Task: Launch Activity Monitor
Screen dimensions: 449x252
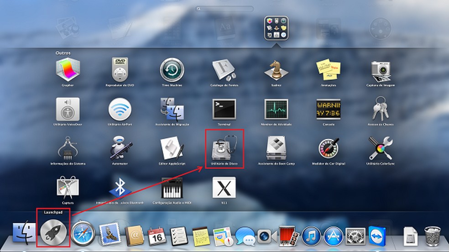Action: point(276,110)
